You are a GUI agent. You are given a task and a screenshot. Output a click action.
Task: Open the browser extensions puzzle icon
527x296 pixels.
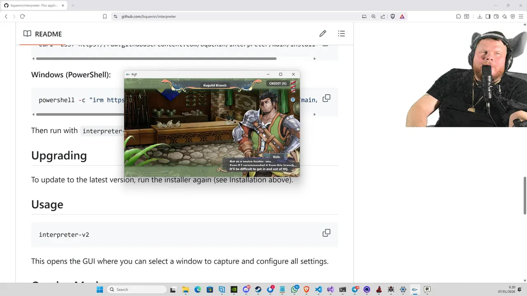pyautogui.click(x=458, y=16)
